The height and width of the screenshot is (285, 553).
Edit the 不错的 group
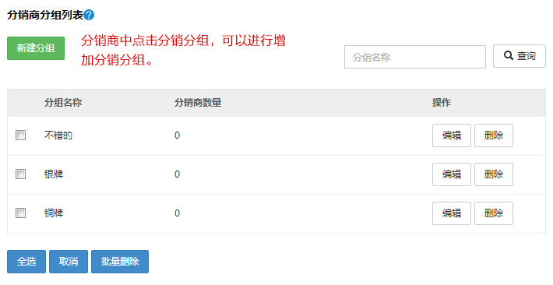click(452, 135)
